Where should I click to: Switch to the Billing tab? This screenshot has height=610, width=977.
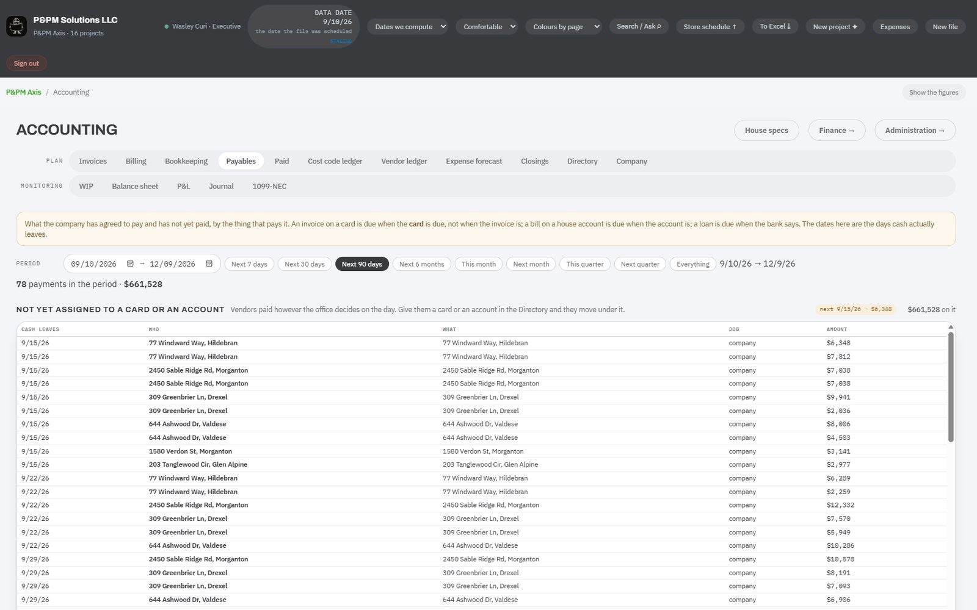[136, 161]
